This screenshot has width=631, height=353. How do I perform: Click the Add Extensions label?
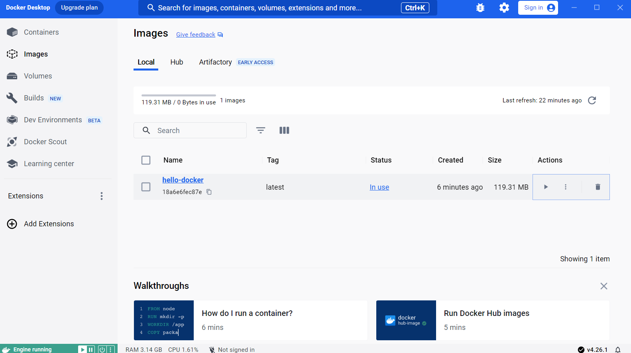[x=49, y=224]
